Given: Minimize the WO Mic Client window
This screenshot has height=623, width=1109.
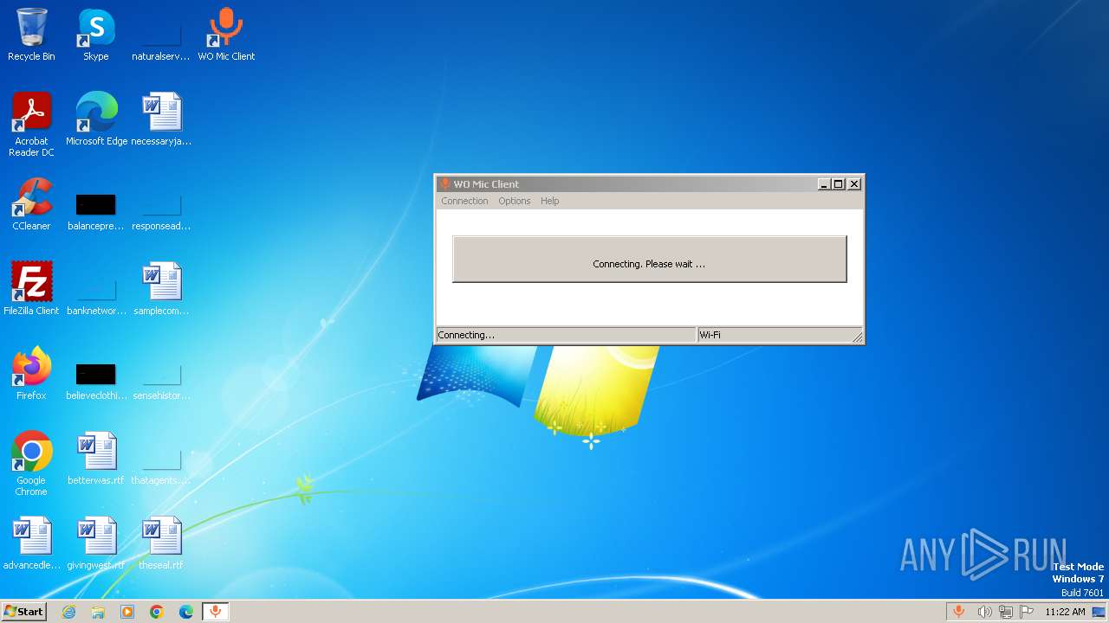Looking at the screenshot, I should [x=823, y=184].
